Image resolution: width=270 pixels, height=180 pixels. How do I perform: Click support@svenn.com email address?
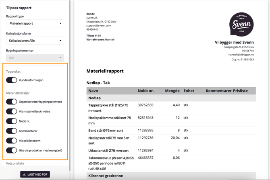pos(98,25)
